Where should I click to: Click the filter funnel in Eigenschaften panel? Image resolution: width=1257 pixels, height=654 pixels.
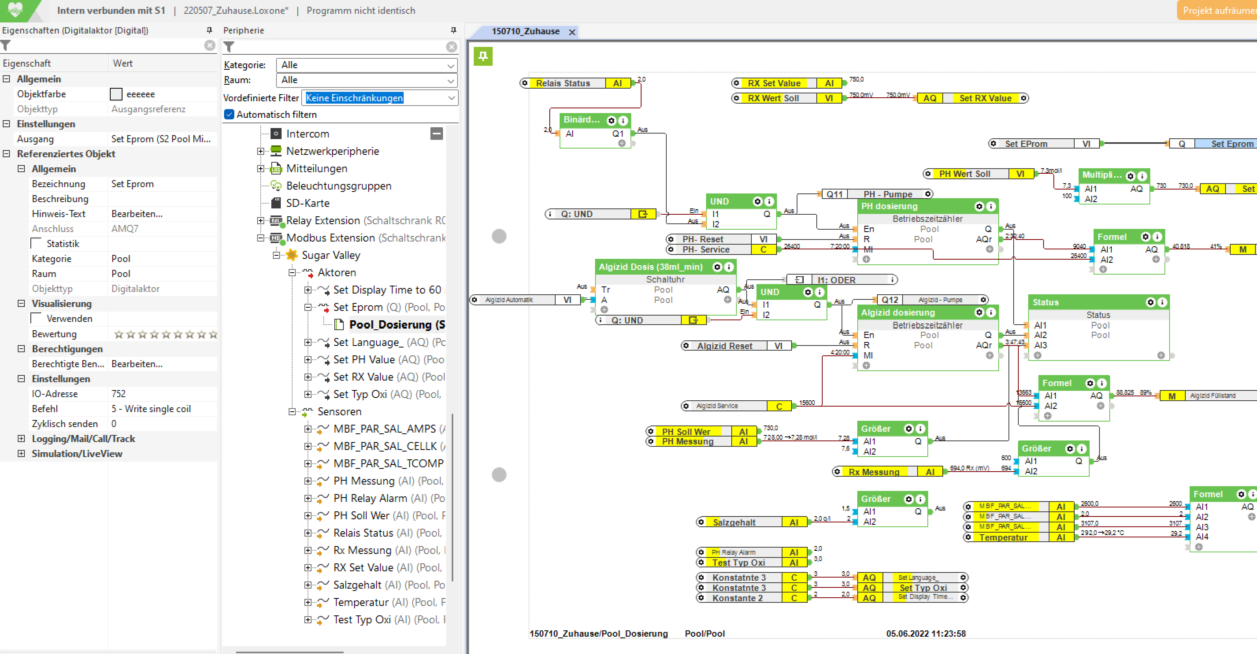tap(6, 46)
